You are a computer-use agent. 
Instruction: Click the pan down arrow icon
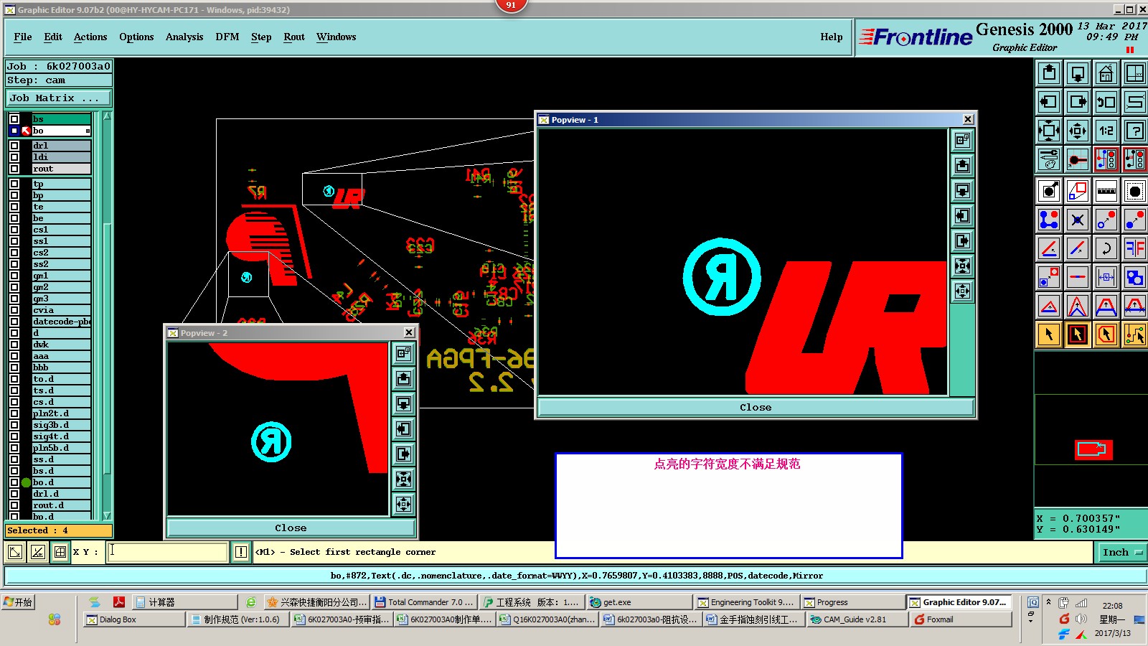[1078, 73]
